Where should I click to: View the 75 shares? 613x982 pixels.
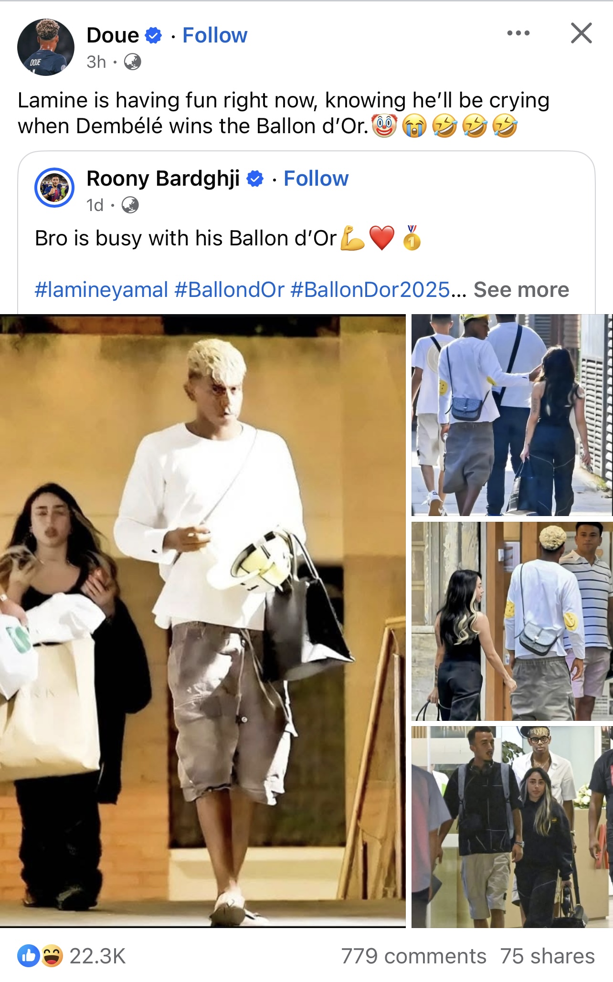(x=548, y=956)
